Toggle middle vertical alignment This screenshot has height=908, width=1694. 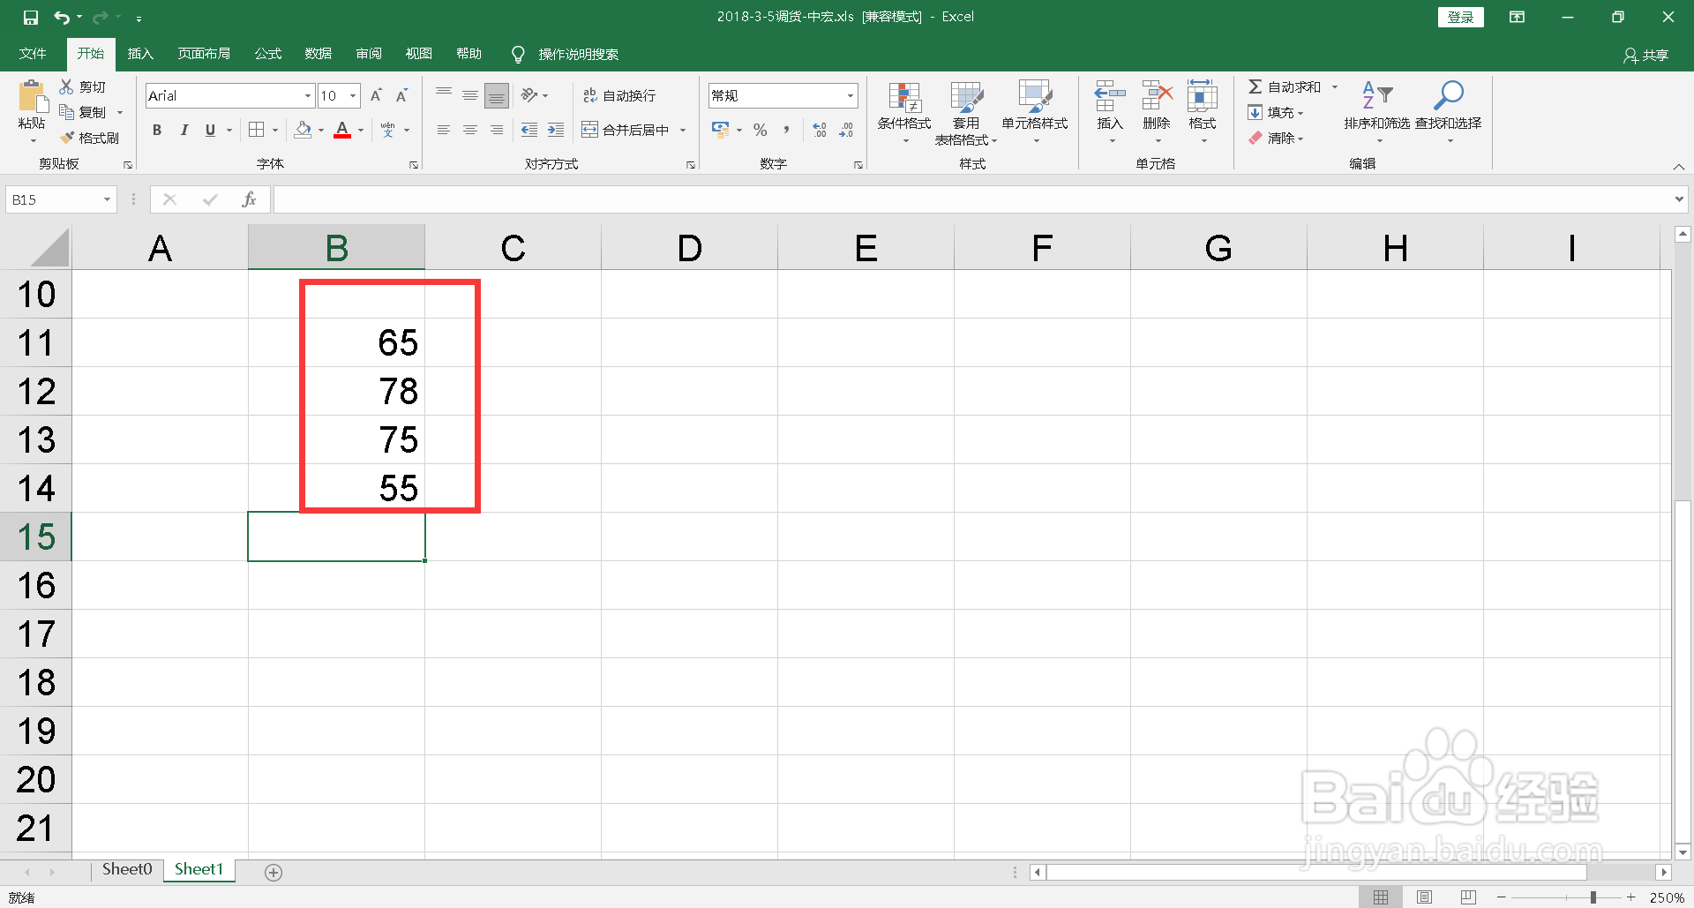(470, 95)
